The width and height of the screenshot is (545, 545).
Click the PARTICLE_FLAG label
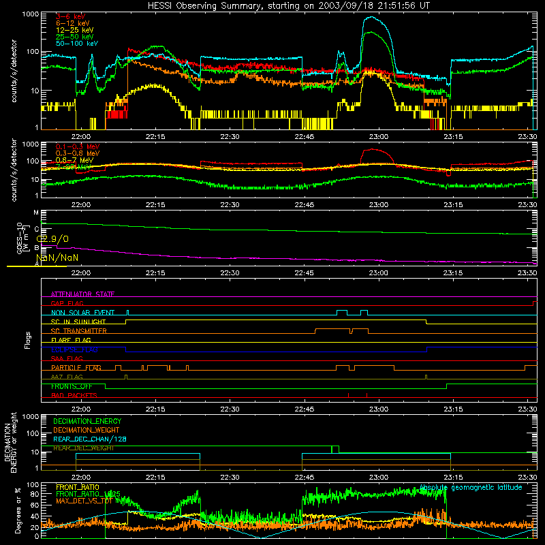(76, 368)
